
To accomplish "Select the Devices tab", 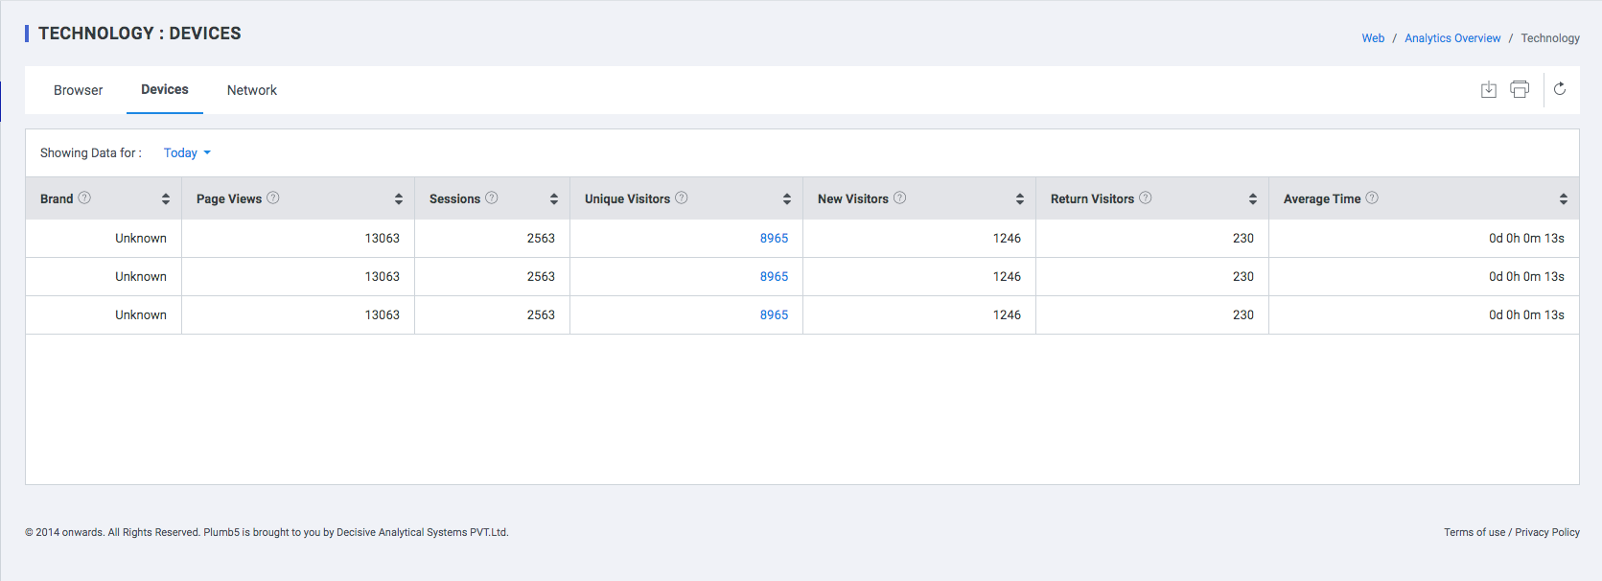I will click(165, 89).
